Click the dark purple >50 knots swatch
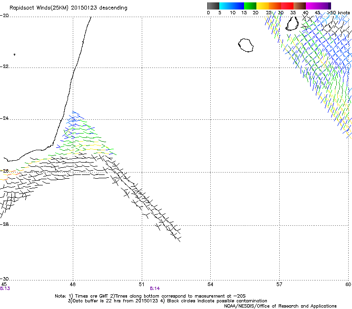This screenshot has height=309, width=352. click(330, 6)
